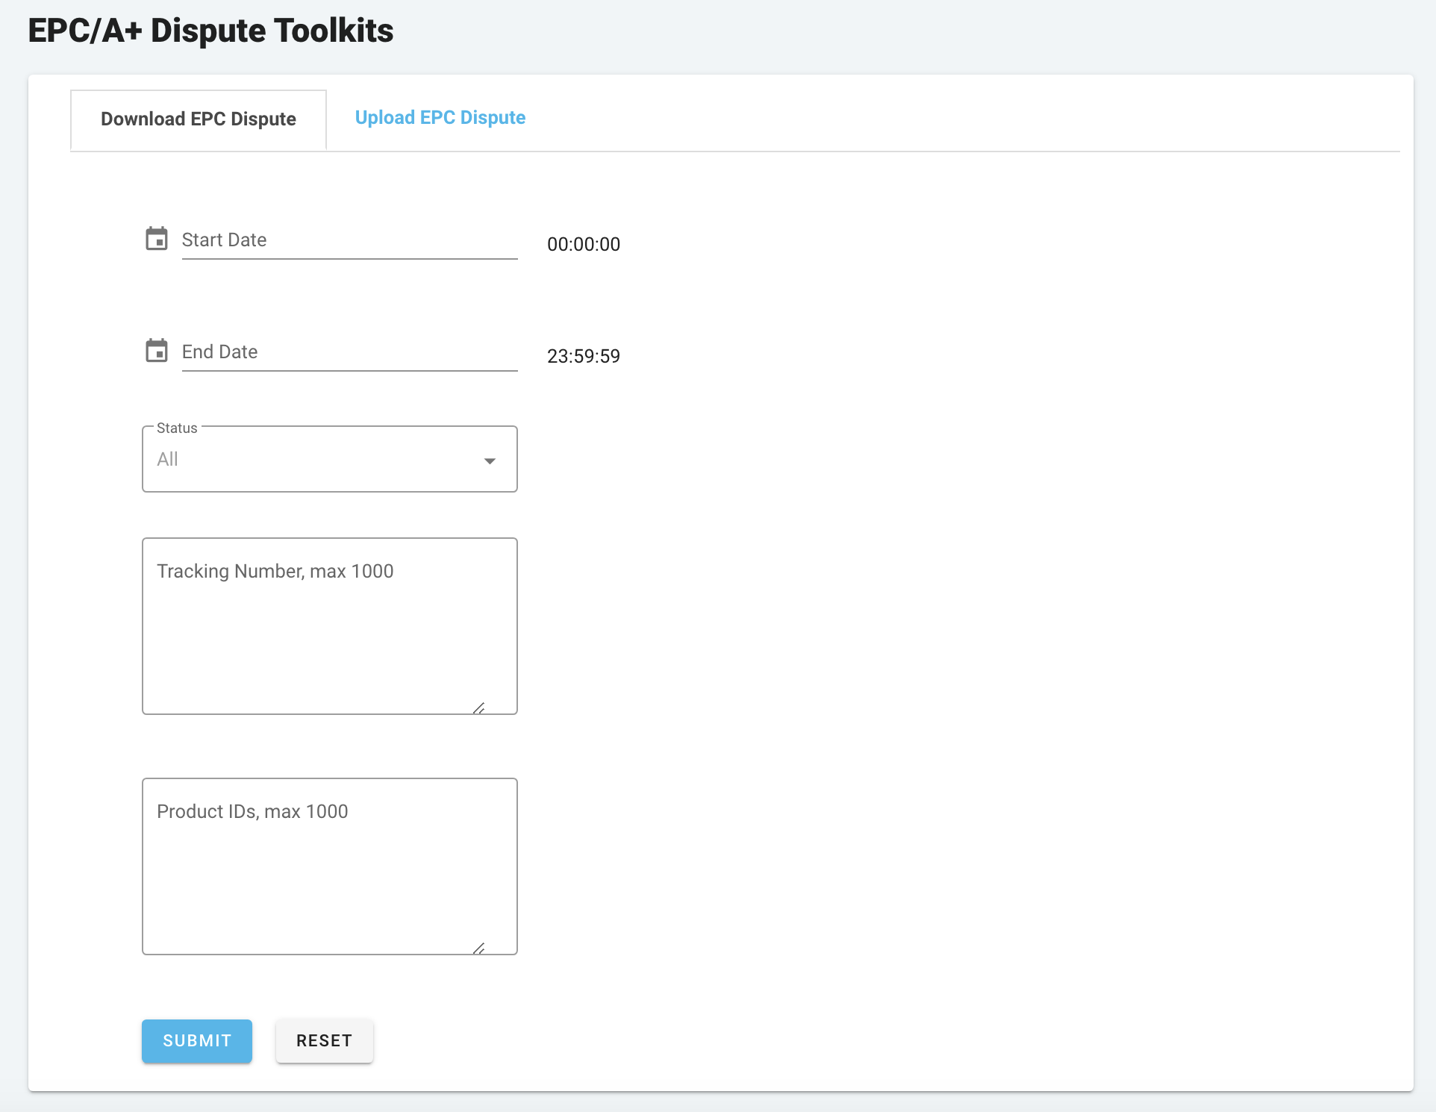Click the RESET button

[324, 1040]
